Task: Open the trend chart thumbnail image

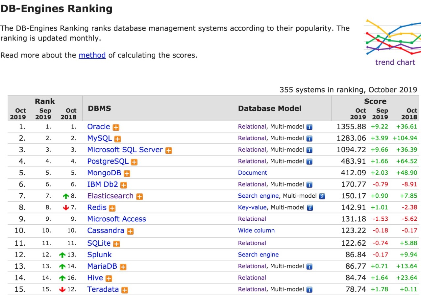Action: click(x=393, y=37)
